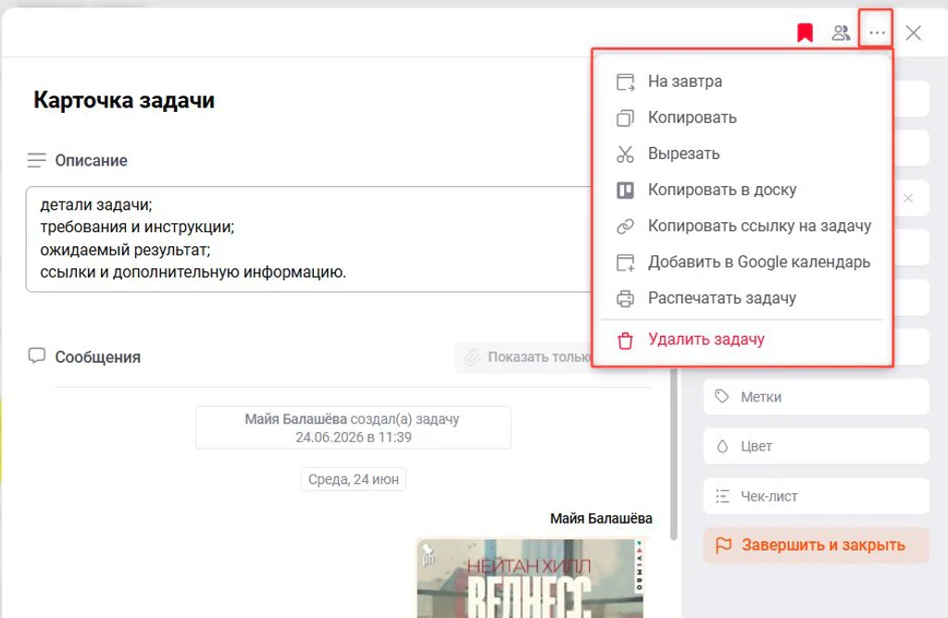Viewport: 948px width, 618px height.
Task: Click the small x in the right panel field
Action: pos(908,198)
